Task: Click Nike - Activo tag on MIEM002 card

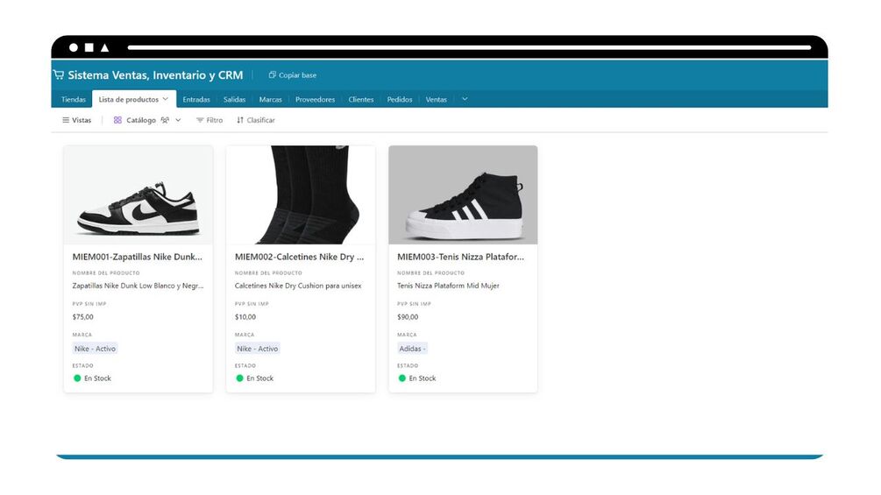Action: click(258, 349)
